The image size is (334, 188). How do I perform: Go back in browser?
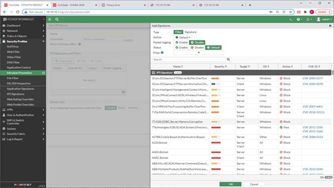5,12
